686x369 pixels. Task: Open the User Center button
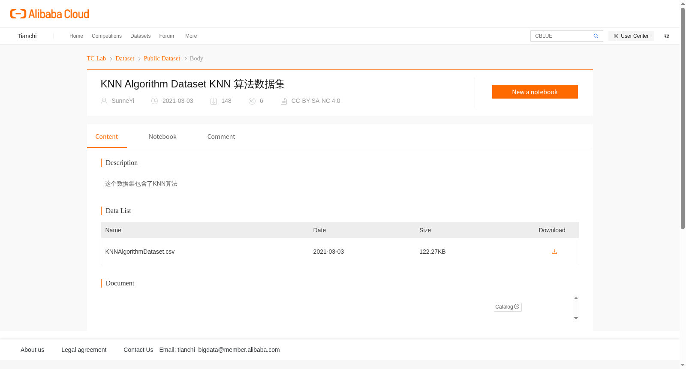coord(631,36)
